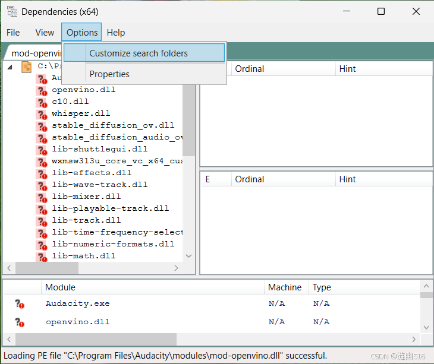Click the status icon of Audacity.exe module row

click(x=20, y=304)
